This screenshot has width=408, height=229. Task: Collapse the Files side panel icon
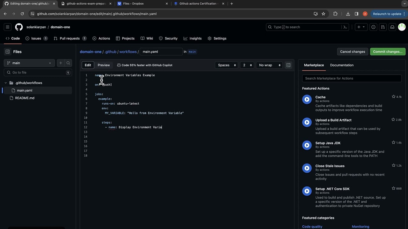pos(8,52)
